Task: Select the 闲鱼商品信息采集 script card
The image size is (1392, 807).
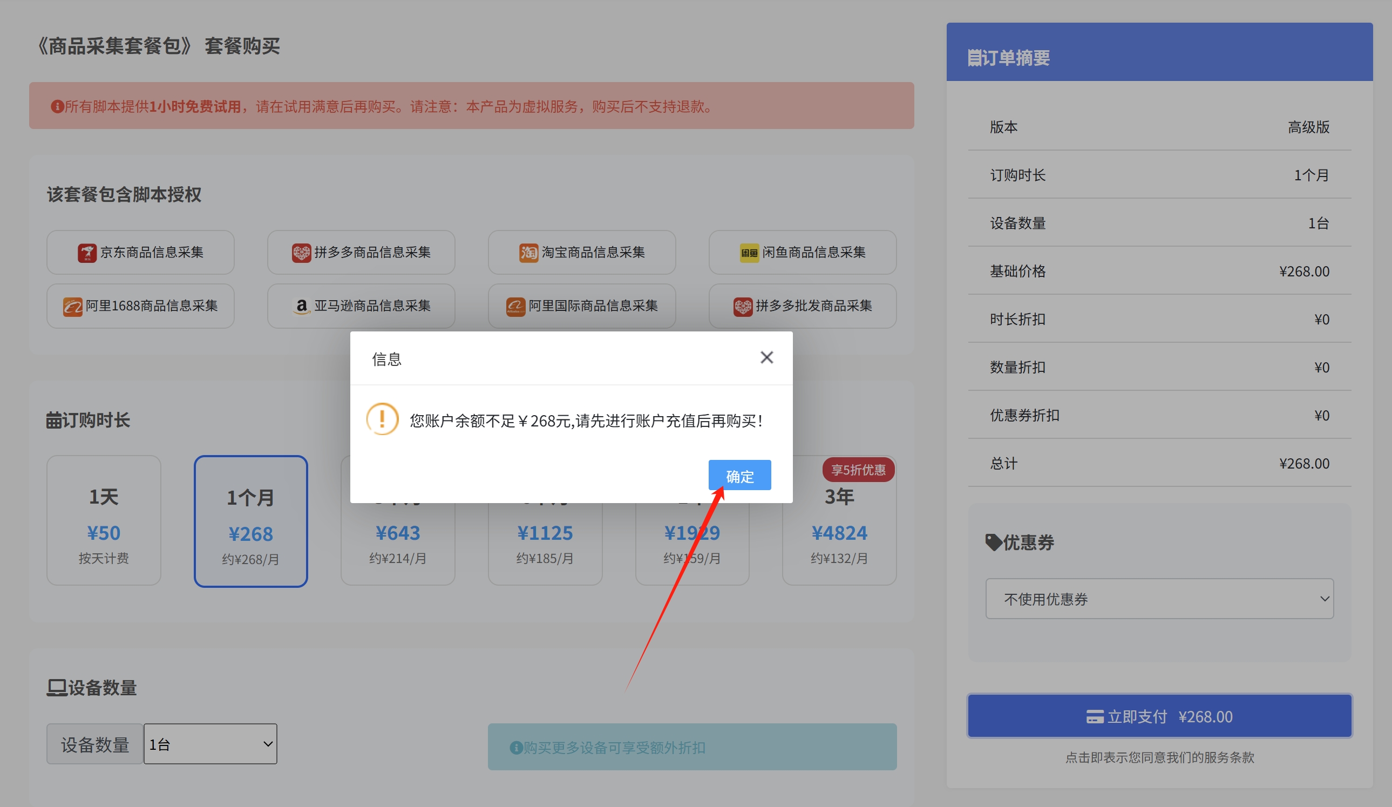Action: pyautogui.click(x=803, y=253)
